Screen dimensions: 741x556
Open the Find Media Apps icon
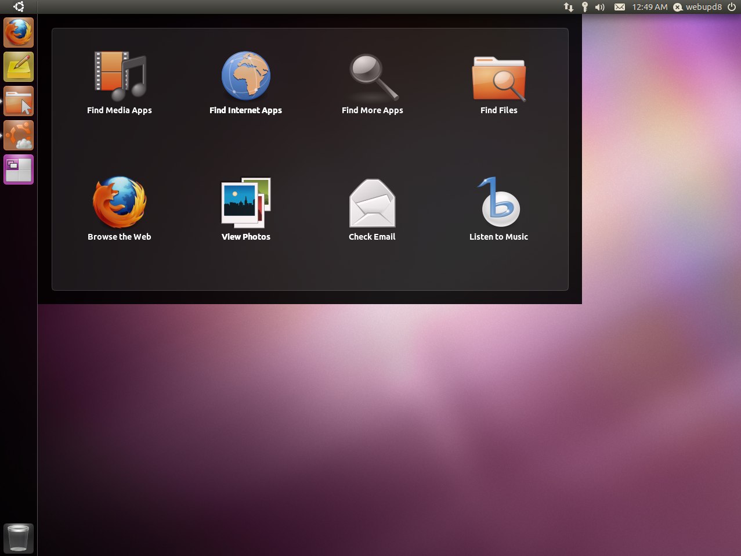pos(120,76)
